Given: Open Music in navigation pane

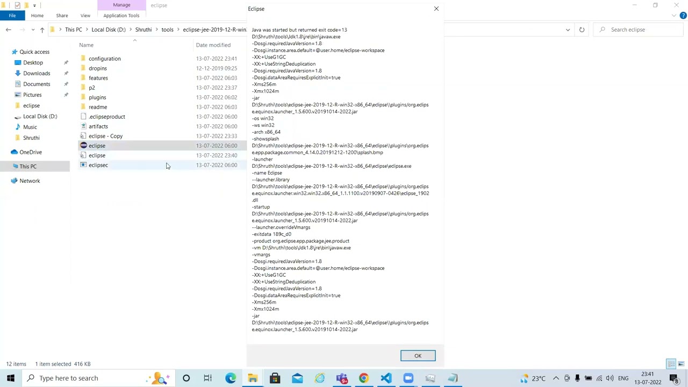Looking at the screenshot, I should click(30, 127).
